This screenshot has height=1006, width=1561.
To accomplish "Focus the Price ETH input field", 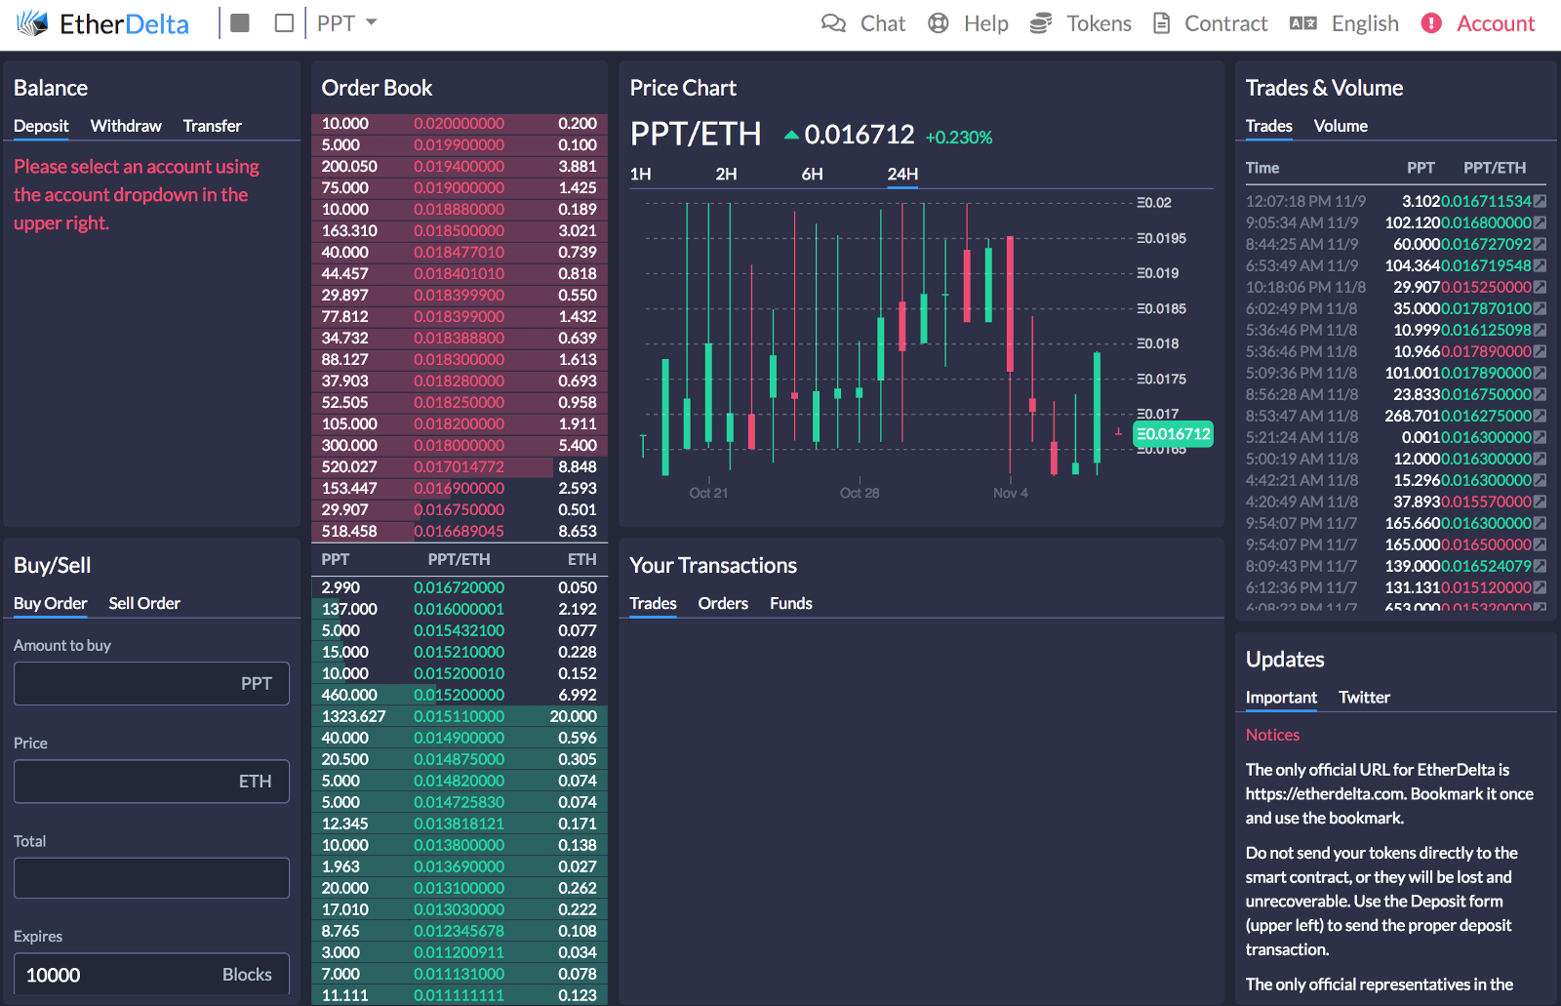I will coord(151,781).
